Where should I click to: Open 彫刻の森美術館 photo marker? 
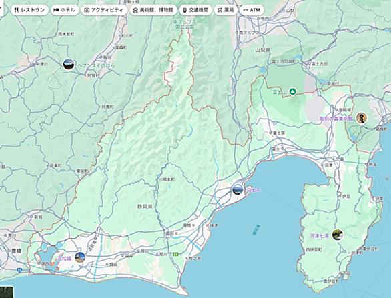[x=362, y=118]
